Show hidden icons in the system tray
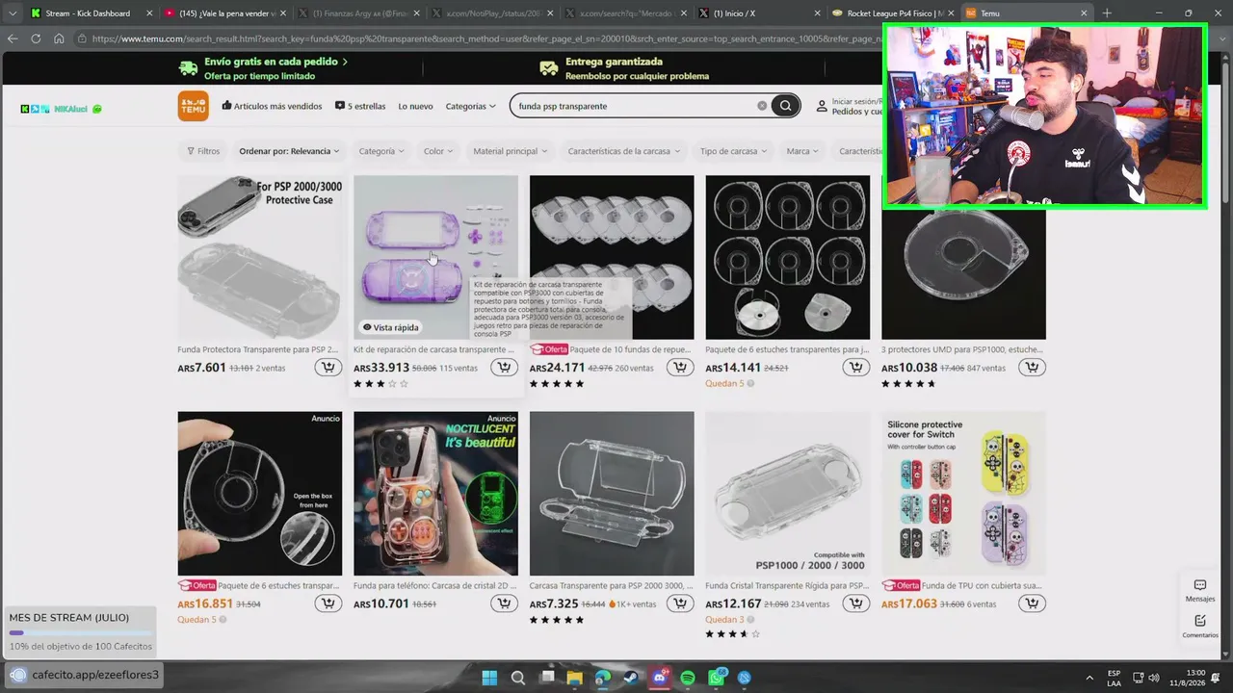The width and height of the screenshot is (1233, 693). coord(1089,678)
